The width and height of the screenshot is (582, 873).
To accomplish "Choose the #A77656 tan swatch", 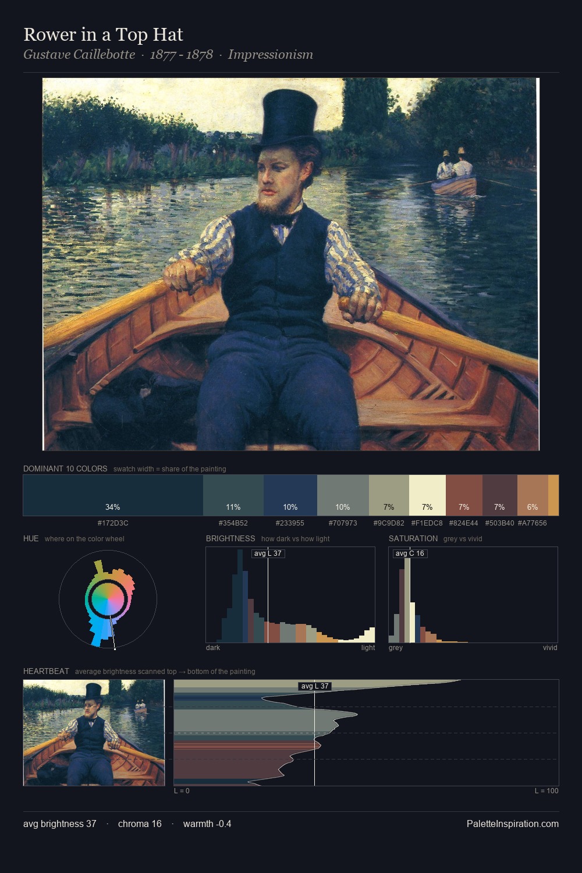I will pos(533,495).
